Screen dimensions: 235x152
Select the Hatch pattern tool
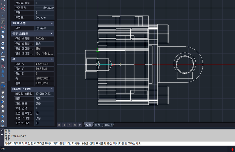click(x=3, y=21)
